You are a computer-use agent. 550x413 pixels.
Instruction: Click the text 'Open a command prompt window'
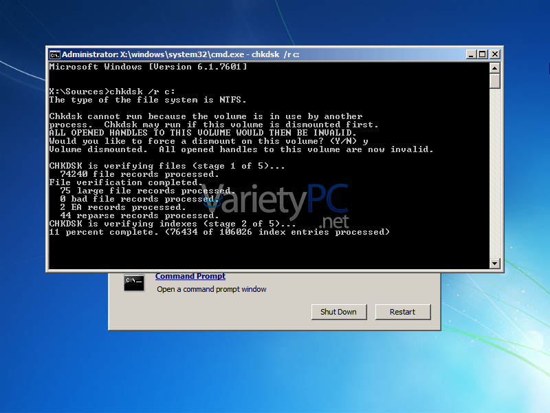[x=212, y=289]
